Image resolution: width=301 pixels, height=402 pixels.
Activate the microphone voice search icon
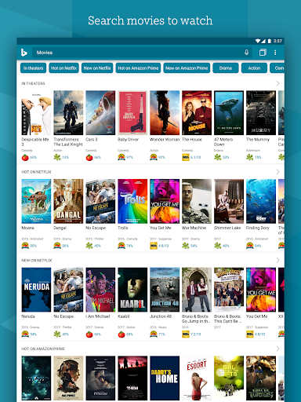click(x=246, y=53)
